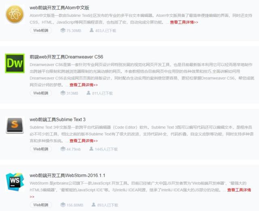Open title web前端工具Sublime Text 3
The width and height of the screenshot is (259, 211).
point(57,119)
